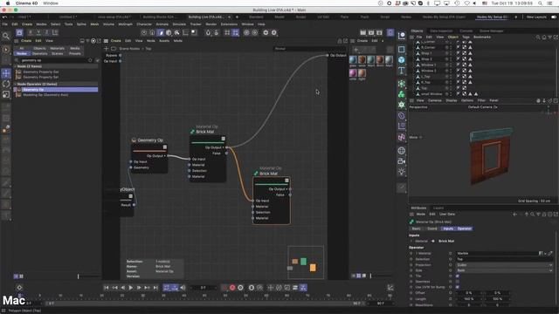
Task: Select the live selection arrow tool
Action: coord(6,50)
